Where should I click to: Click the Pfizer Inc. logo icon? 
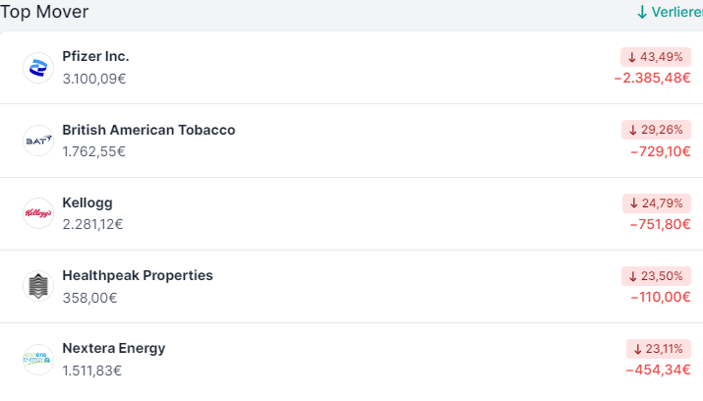tap(37, 68)
